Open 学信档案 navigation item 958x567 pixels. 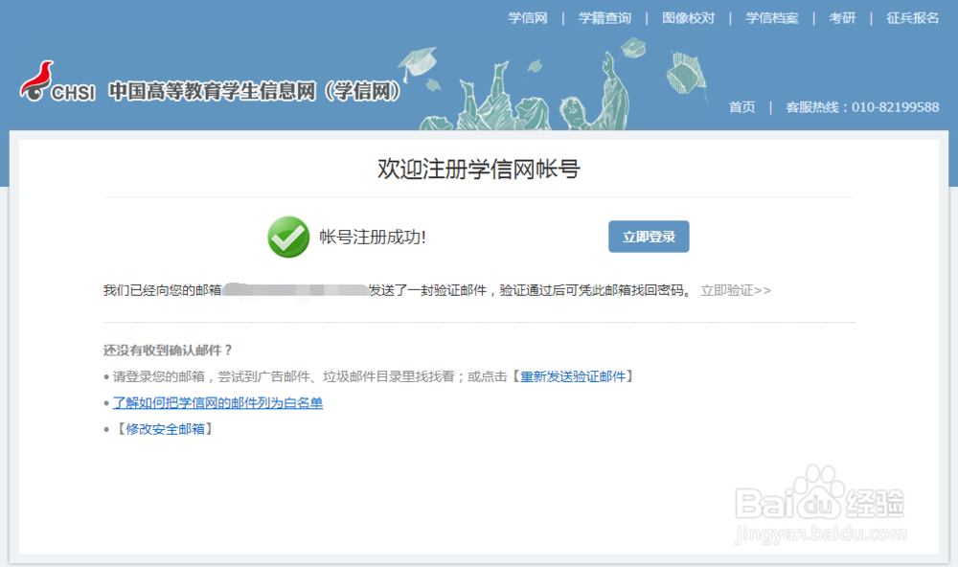pos(771,18)
